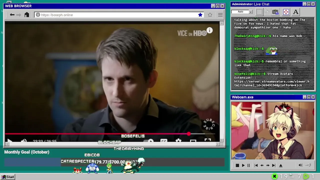Open the Start menu
320x180 pixels.
pos(8,177)
